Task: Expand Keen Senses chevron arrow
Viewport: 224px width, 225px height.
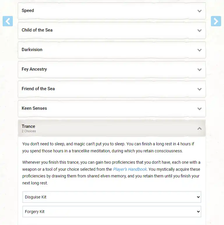Action: tap(199, 109)
